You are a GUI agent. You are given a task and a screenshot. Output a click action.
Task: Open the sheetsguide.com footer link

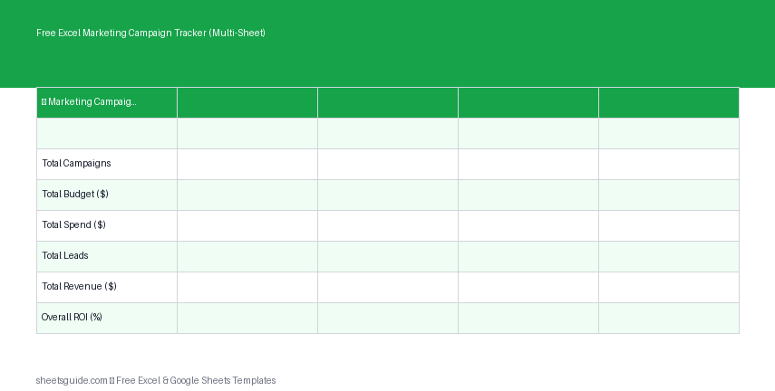click(73, 381)
